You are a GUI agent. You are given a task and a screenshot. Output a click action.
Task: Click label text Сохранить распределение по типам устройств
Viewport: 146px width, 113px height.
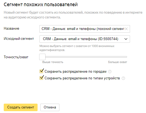82,78
